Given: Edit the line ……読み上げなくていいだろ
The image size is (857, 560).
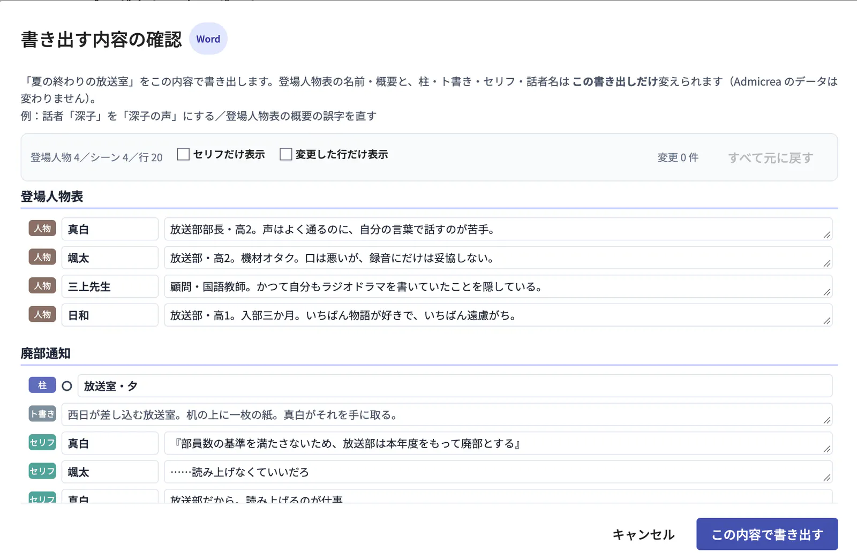Looking at the screenshot, I should click(x=498, y=472).
